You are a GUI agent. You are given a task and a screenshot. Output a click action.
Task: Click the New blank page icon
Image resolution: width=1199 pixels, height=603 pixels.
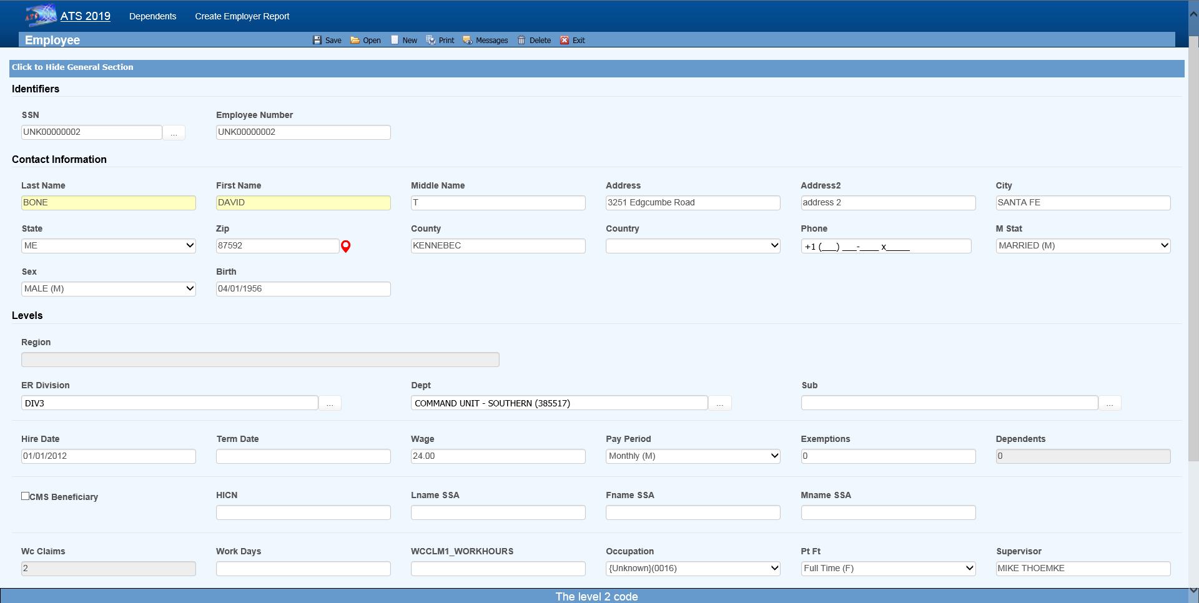pyautogui.click(x=395, y=40)
